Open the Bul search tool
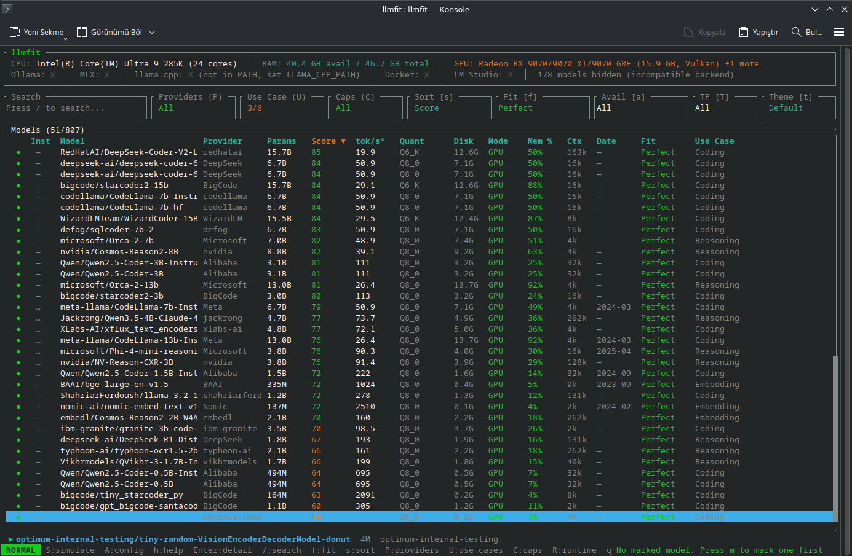This screenshot has width=852, height=556. tap(807, 32)
